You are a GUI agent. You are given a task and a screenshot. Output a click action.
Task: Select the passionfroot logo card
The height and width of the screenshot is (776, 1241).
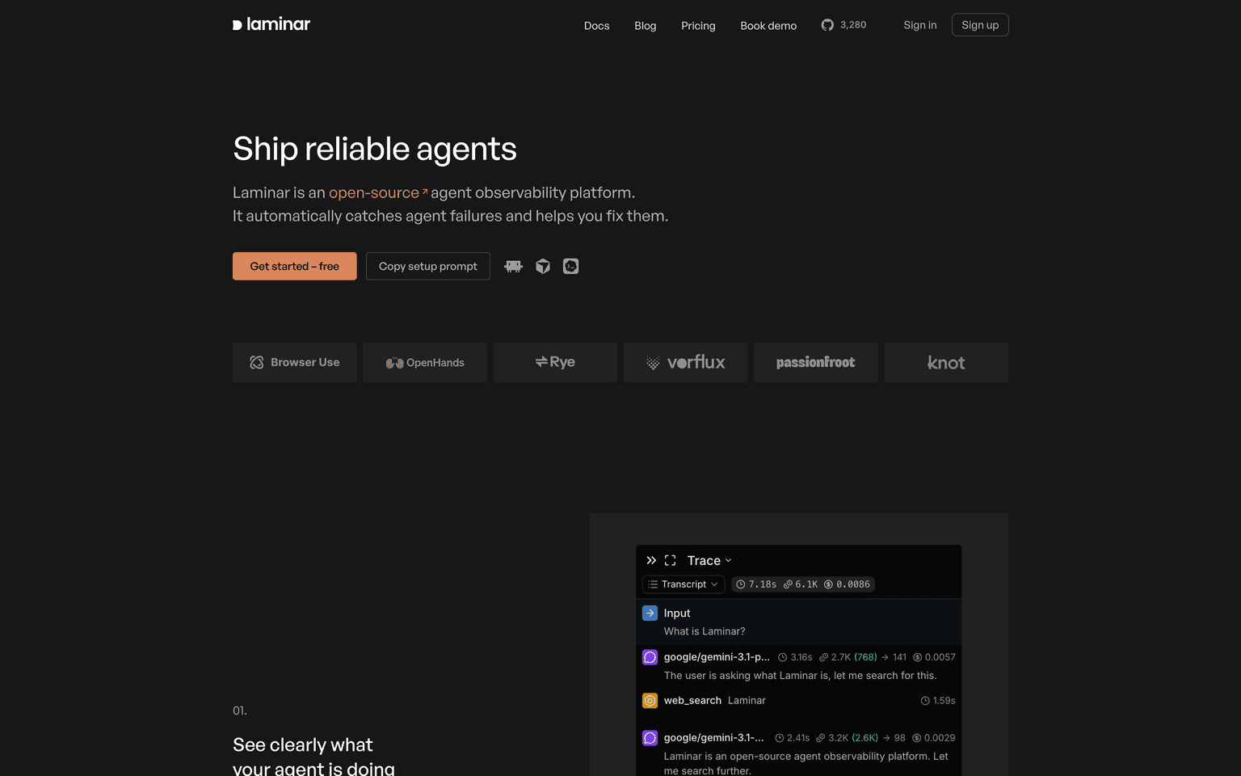point(816,362)
